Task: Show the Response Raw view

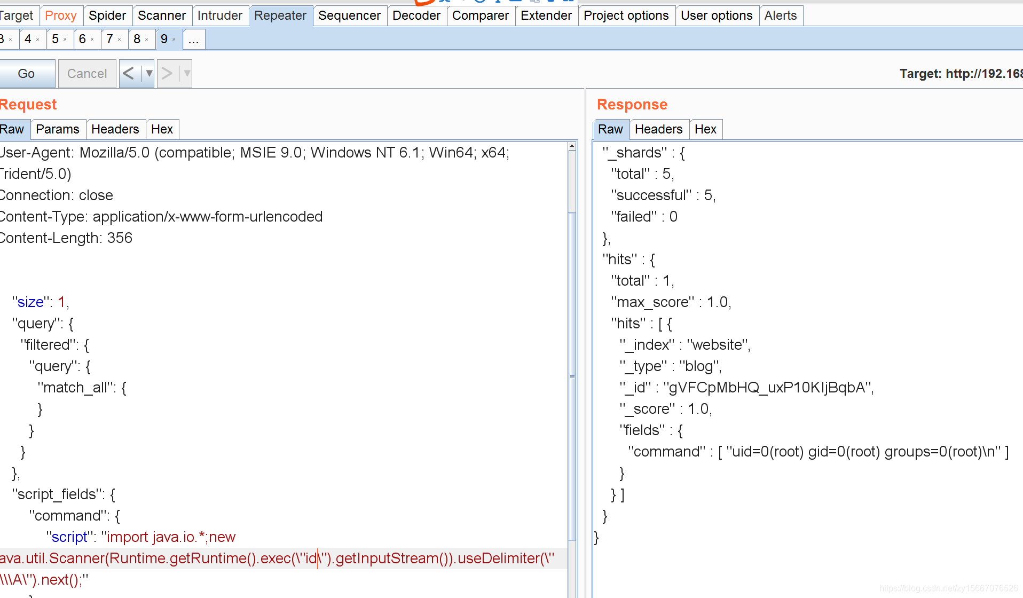Action: [611, 129]
